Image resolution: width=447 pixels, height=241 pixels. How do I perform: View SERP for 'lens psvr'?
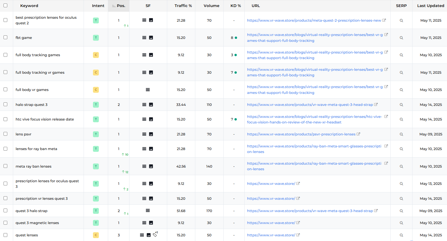pyautogui.click(x=401, y=134)
